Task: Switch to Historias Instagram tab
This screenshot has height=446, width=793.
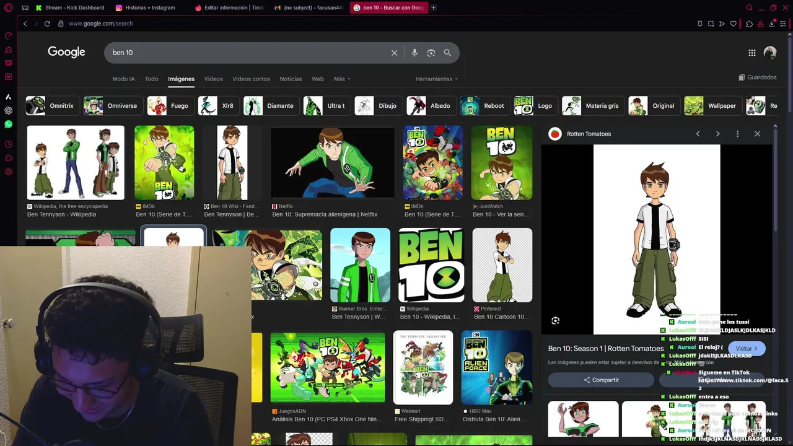Action: (145, 7)
